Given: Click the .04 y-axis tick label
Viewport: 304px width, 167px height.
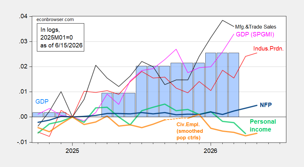Looking at the screenshot, I should click(23, 17).
